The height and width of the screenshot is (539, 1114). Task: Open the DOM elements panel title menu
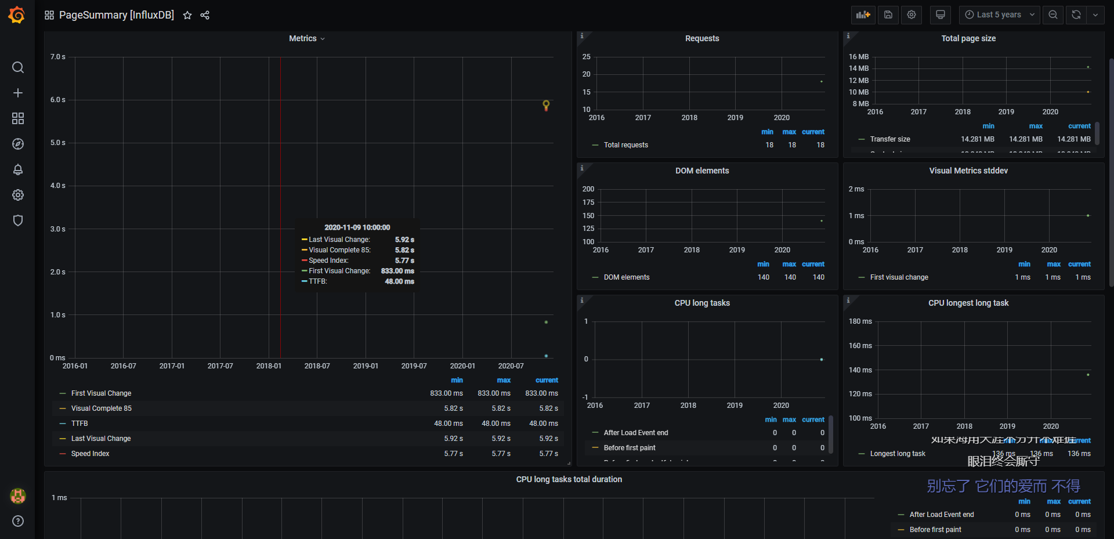coord(701,171)
